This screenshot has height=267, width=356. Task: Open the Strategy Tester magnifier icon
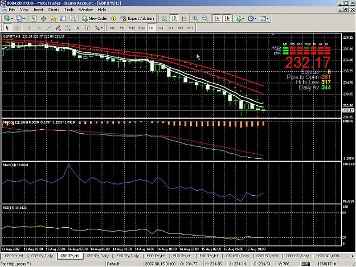[x=73, y=18]
